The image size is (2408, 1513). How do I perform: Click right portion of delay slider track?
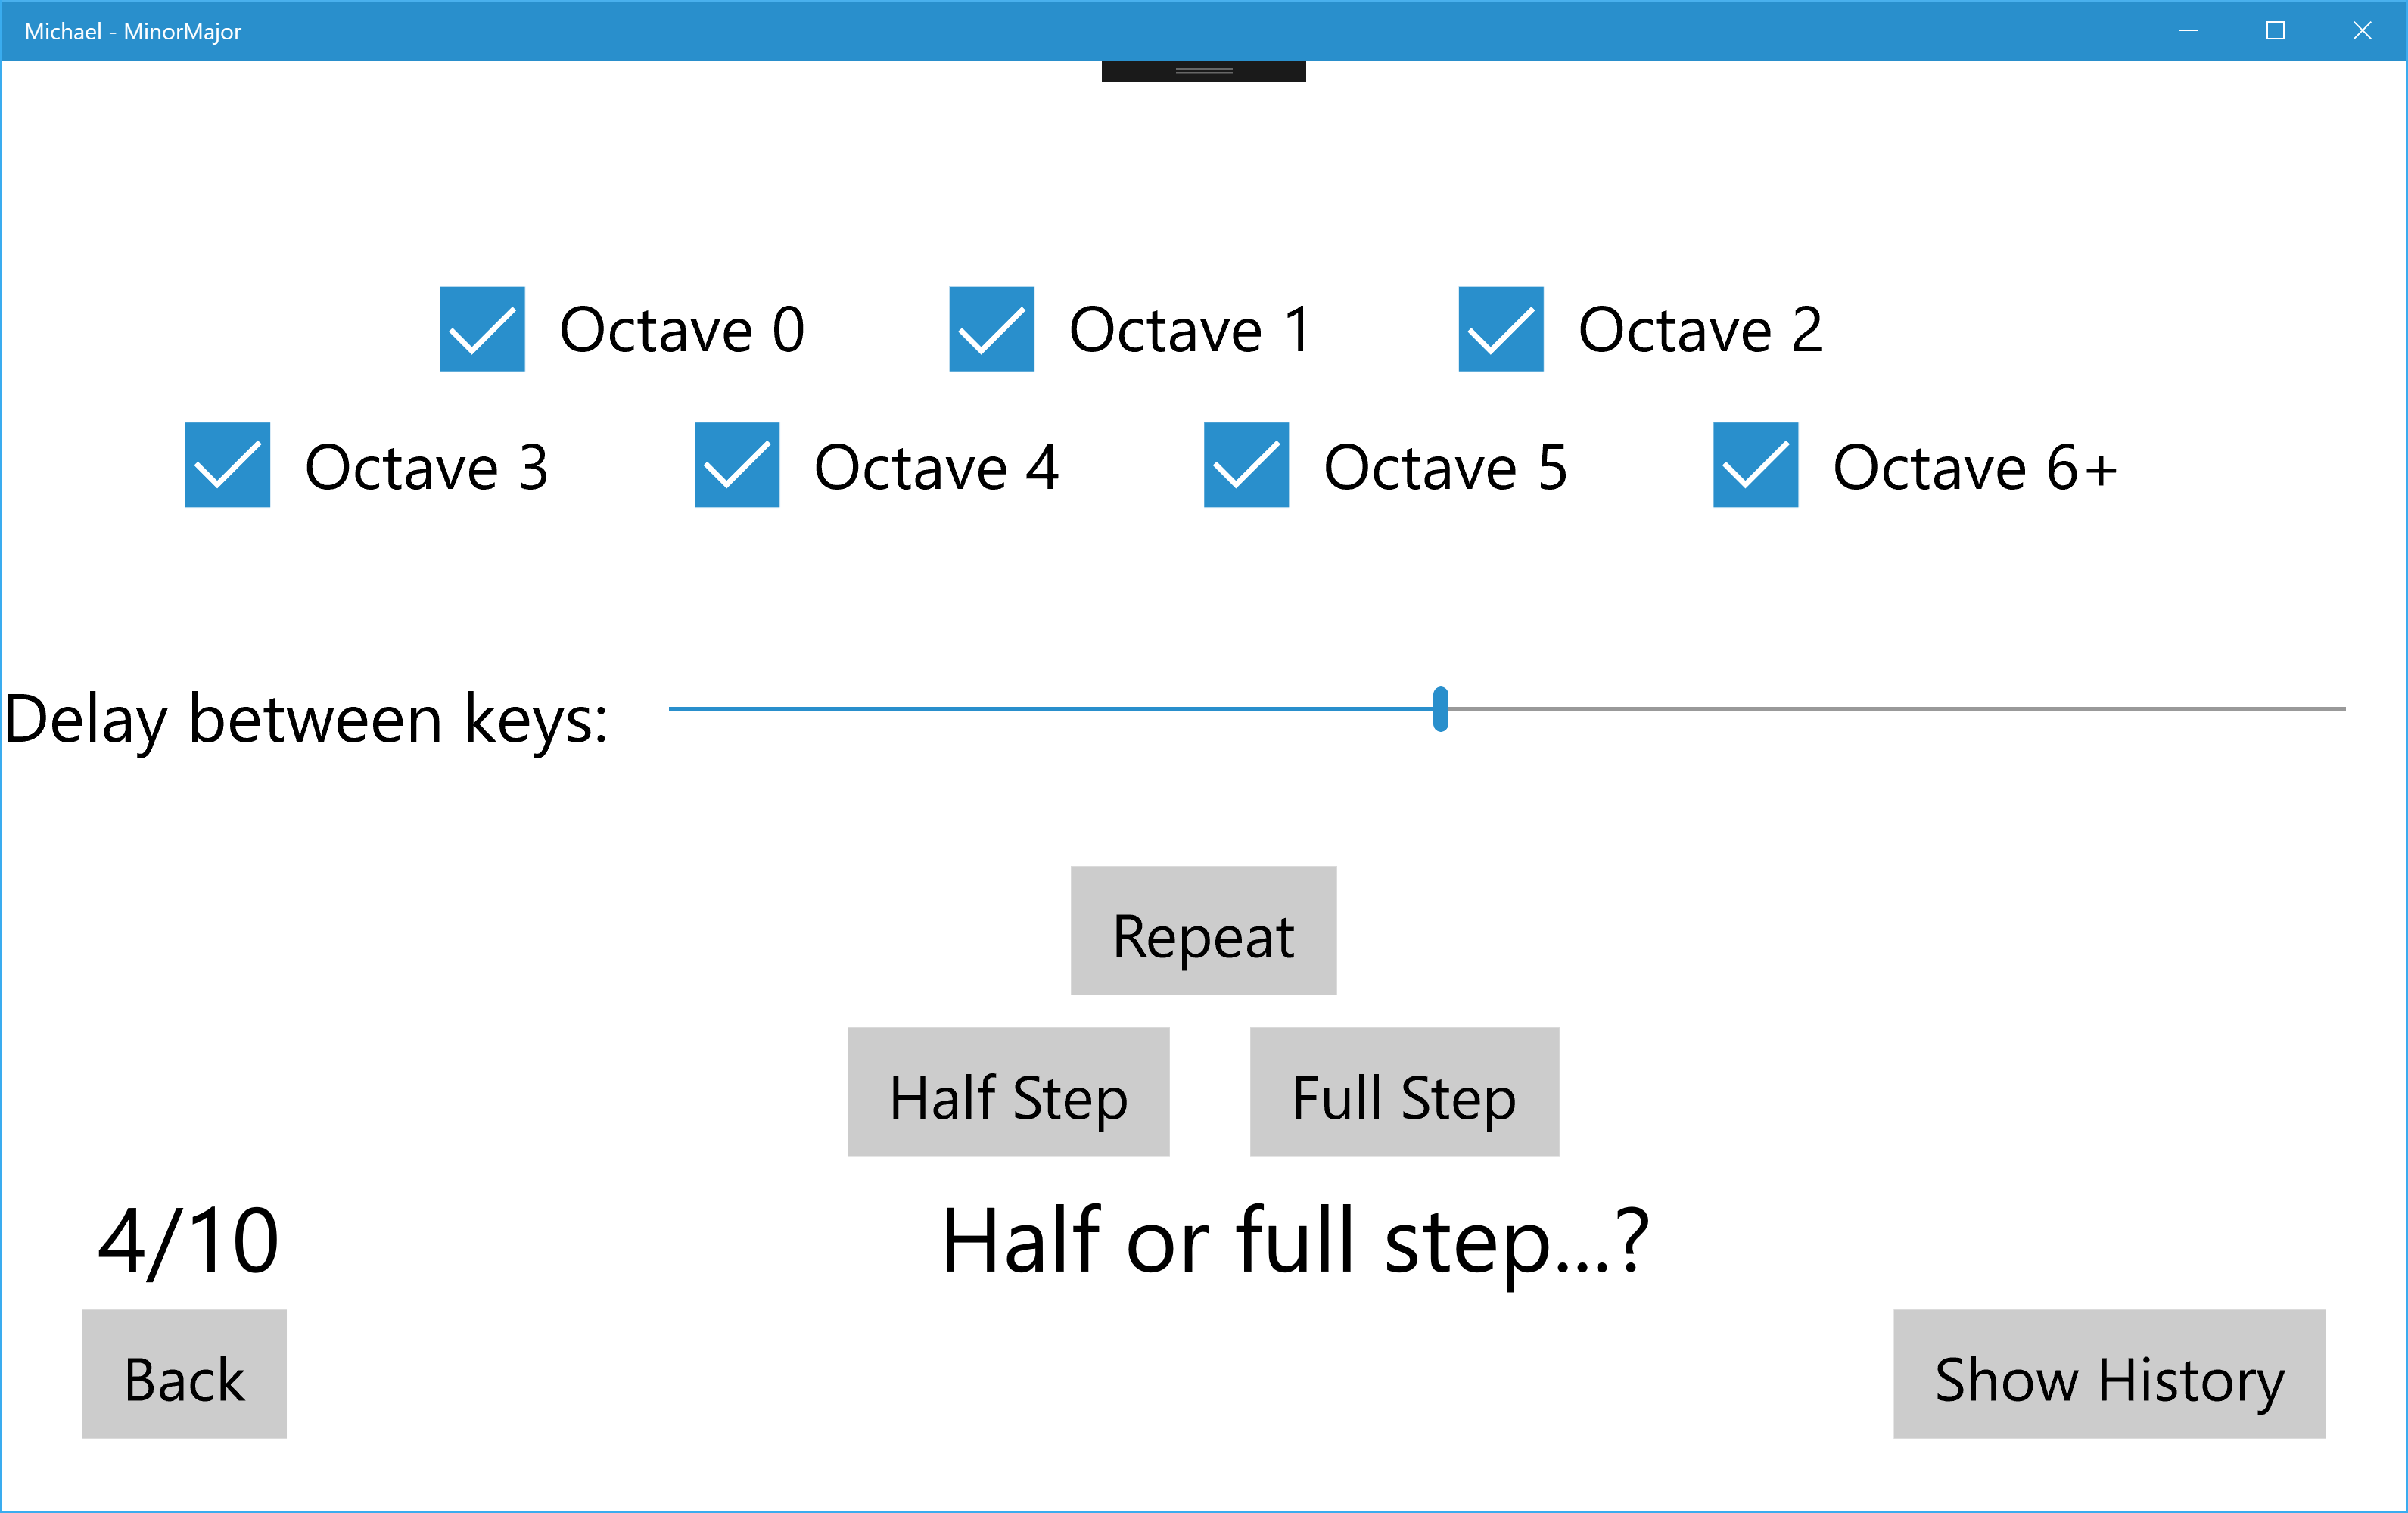coord(1900,709)
